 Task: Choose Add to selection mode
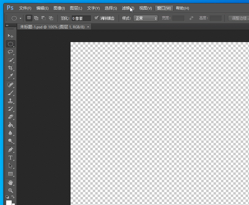point(36,18)
